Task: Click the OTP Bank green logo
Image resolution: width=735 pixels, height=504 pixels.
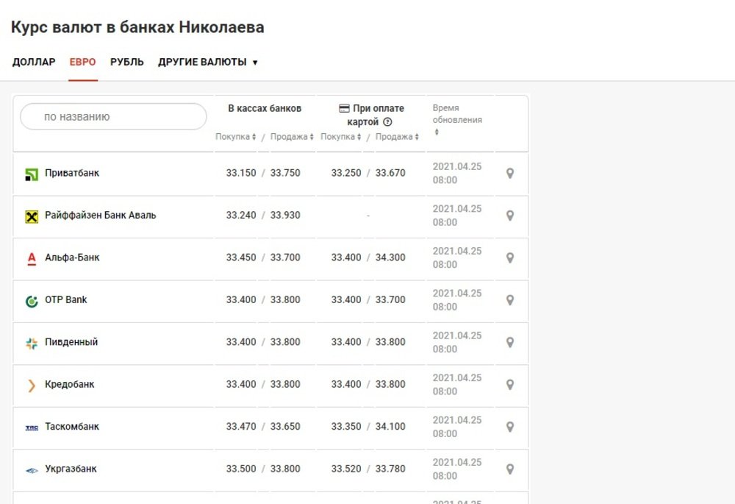Action: pos(32,301)
